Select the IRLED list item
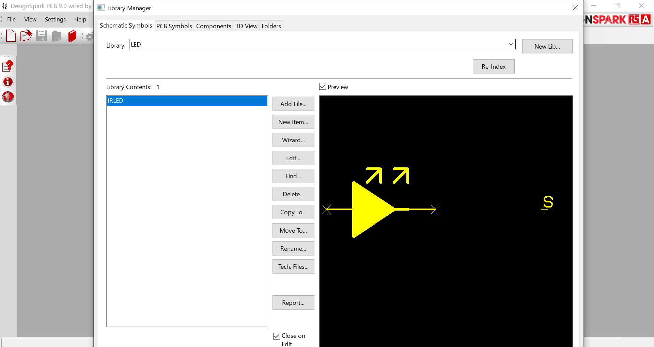 tap(187, 101)
